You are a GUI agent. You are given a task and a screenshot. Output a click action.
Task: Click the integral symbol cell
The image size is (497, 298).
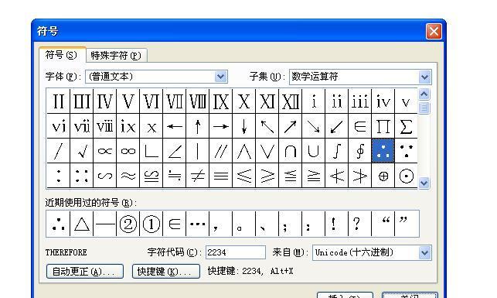tap(337, 151)
